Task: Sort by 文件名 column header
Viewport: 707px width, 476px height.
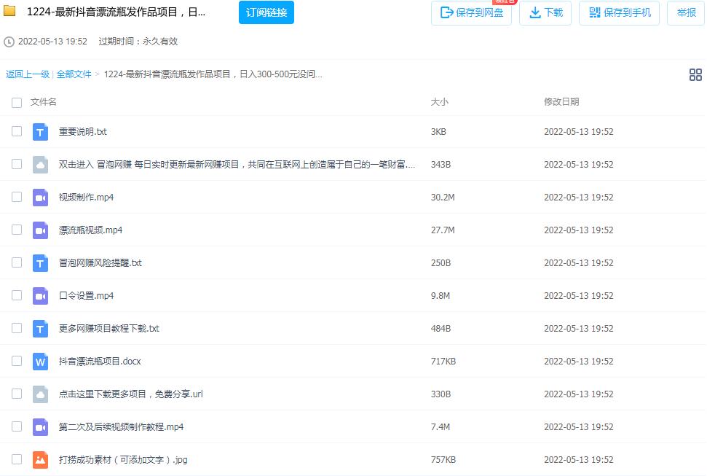Action: pos(43,102)
